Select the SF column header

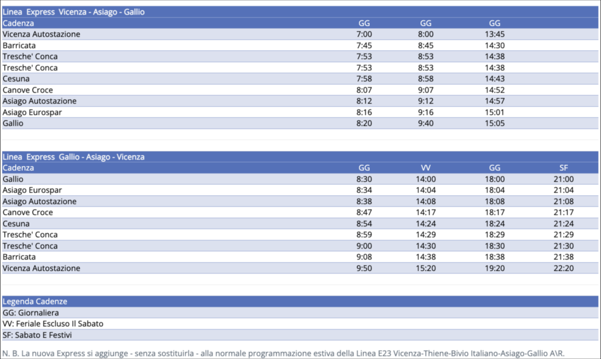[x=563, y=168]
